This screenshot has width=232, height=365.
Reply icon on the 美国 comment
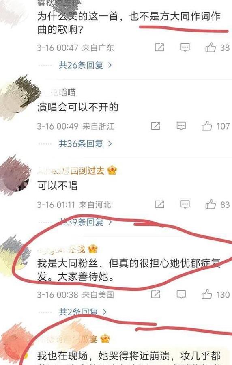(x=181, y=294)
